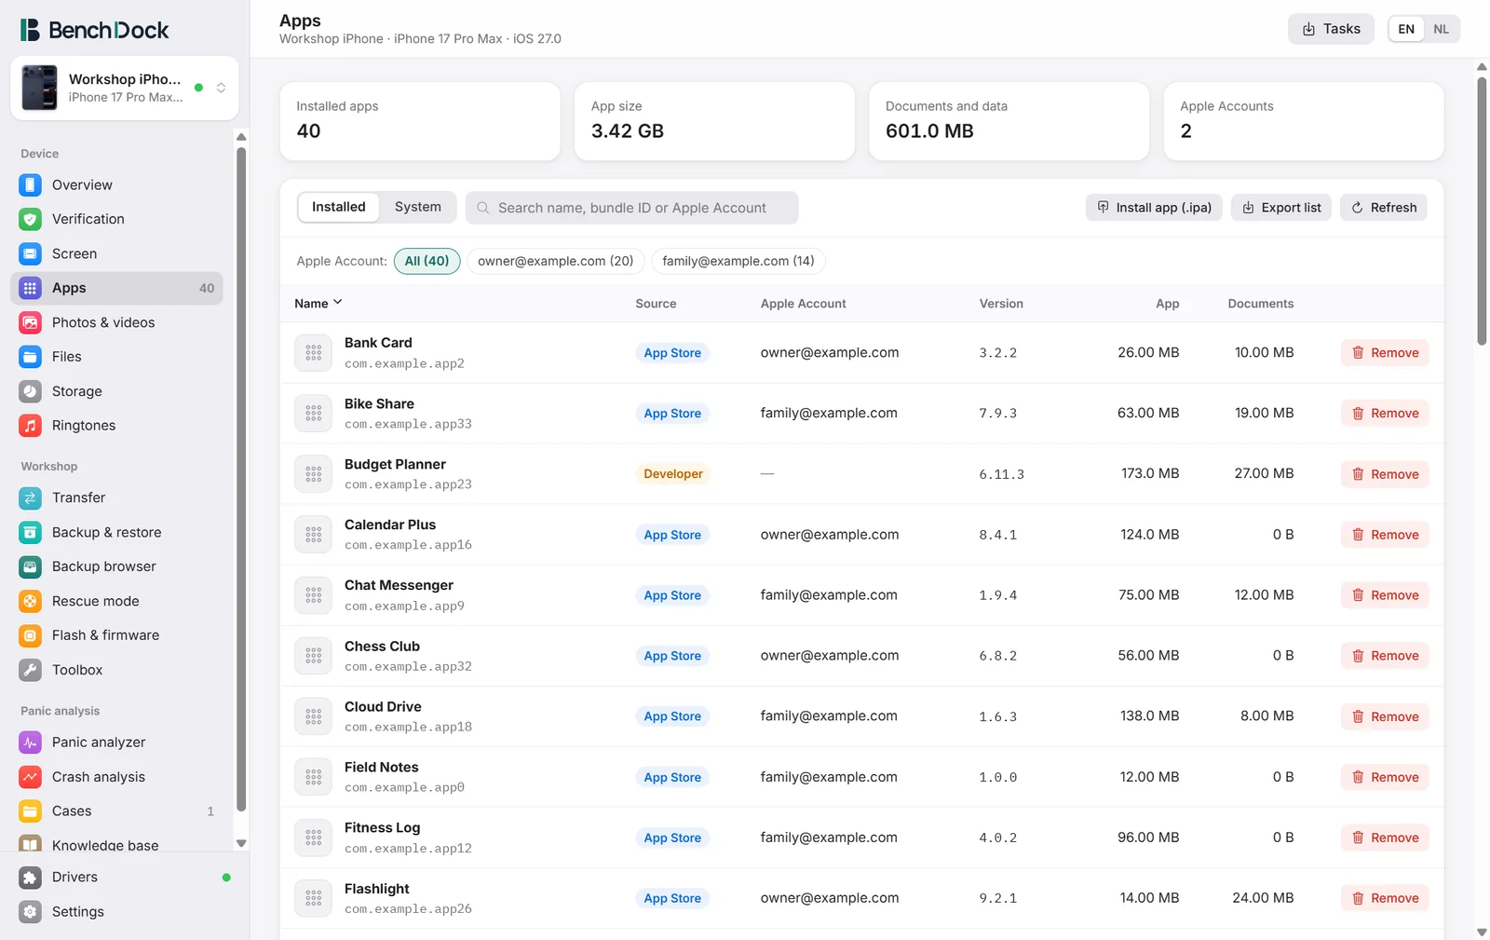The height and width of the screenshot is (940, 1490).
Task: Click the main page vertical scrollbar
Action: (1482, 211)
